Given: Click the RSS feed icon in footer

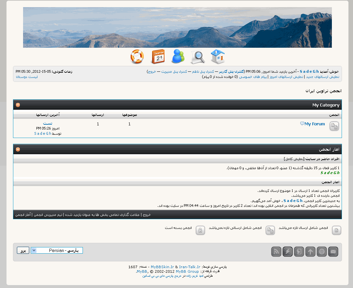Looking at the screenshot, I should (276, 252).
